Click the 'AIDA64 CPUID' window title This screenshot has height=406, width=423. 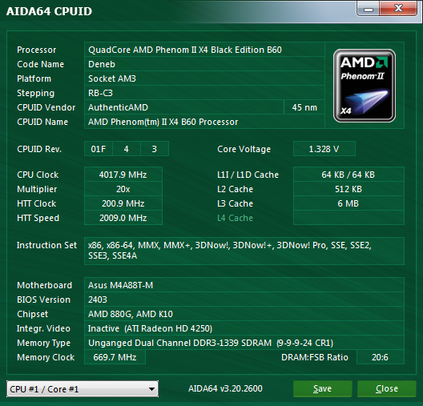click(x=49, y=11)
